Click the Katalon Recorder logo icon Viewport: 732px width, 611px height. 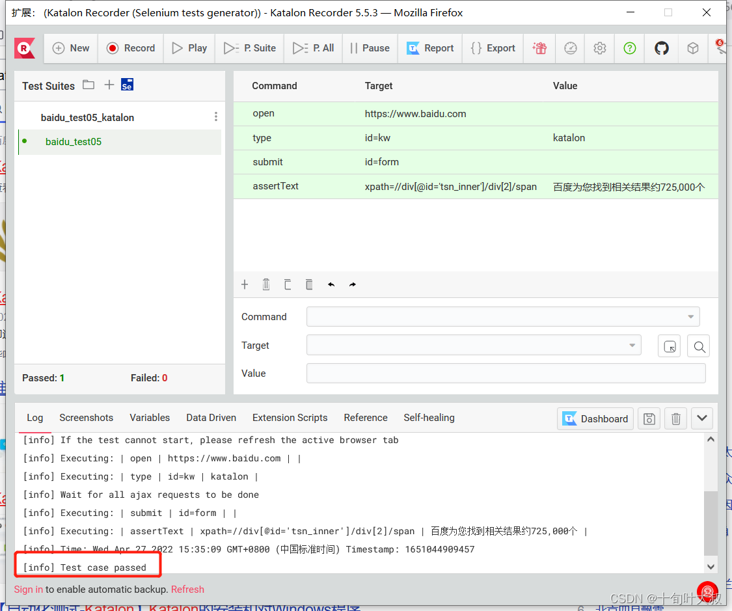[x=25, y=48]
